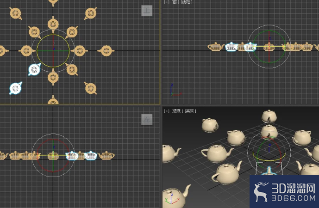This screenshot has height=208, width=319.
Task: Select the outer lower-right corner teapot in top view
Action: pos(90,88)
